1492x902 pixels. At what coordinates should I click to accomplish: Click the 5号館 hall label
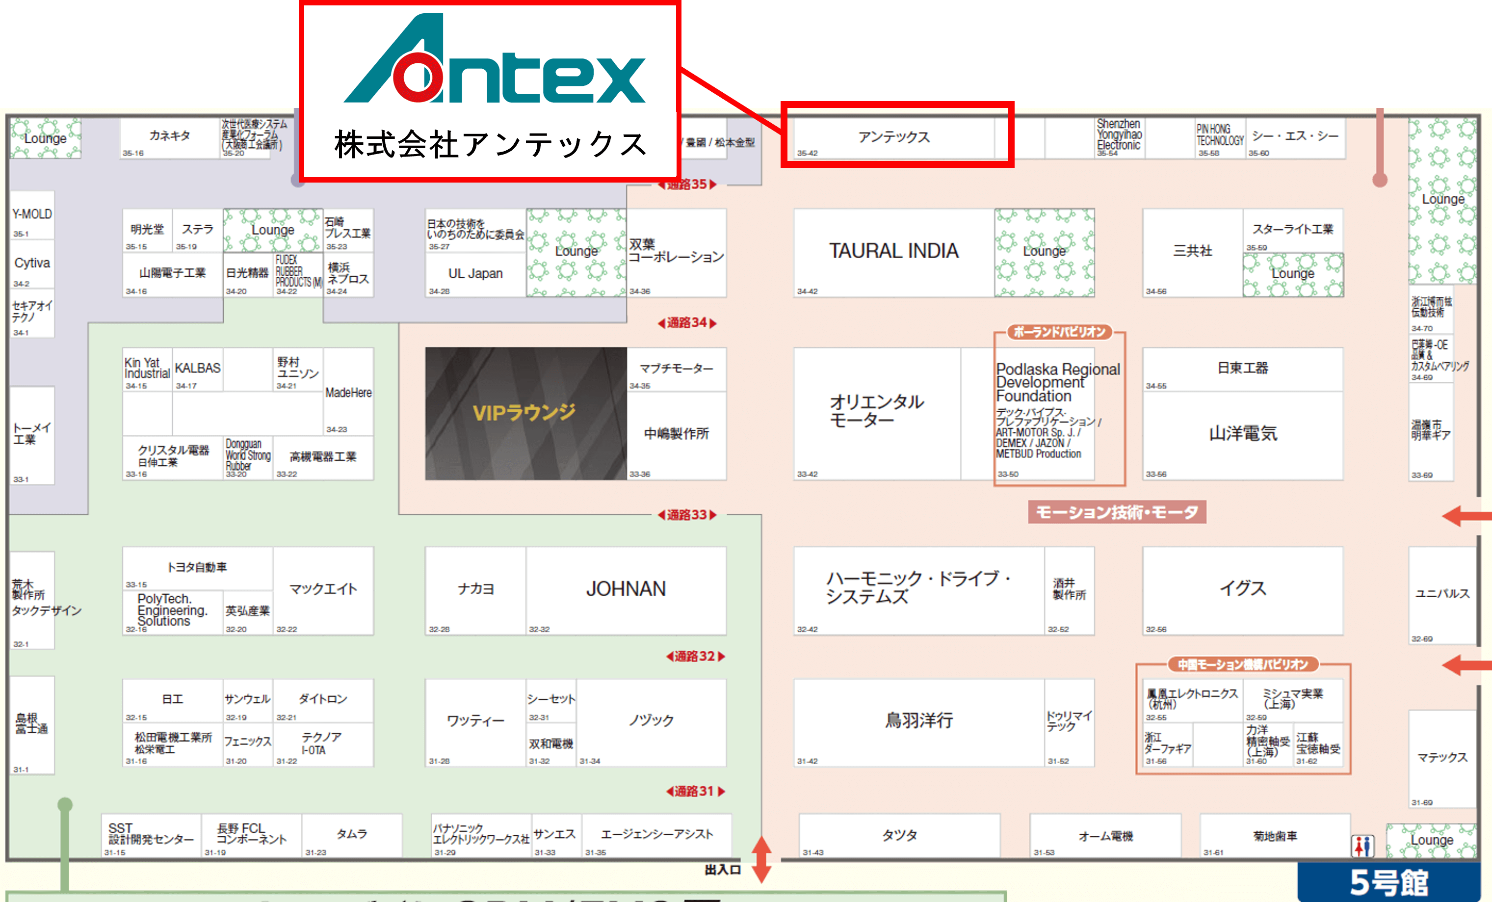coord(1388,882)
